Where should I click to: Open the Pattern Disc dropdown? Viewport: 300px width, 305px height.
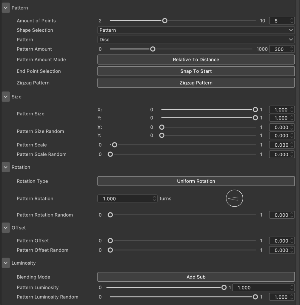tap(196, 39)
